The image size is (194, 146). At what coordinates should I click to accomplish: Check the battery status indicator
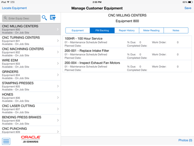pyautogui.click(x=190, y=2)
